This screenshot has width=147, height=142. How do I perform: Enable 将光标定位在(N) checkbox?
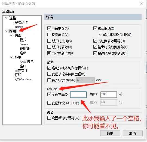49,80
